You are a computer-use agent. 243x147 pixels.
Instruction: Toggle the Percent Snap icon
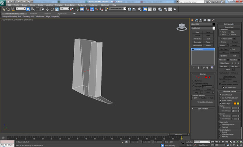coord(96,9)
